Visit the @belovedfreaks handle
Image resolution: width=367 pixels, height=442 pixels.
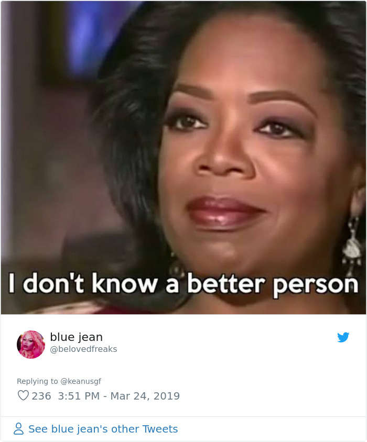pos(83,349)
